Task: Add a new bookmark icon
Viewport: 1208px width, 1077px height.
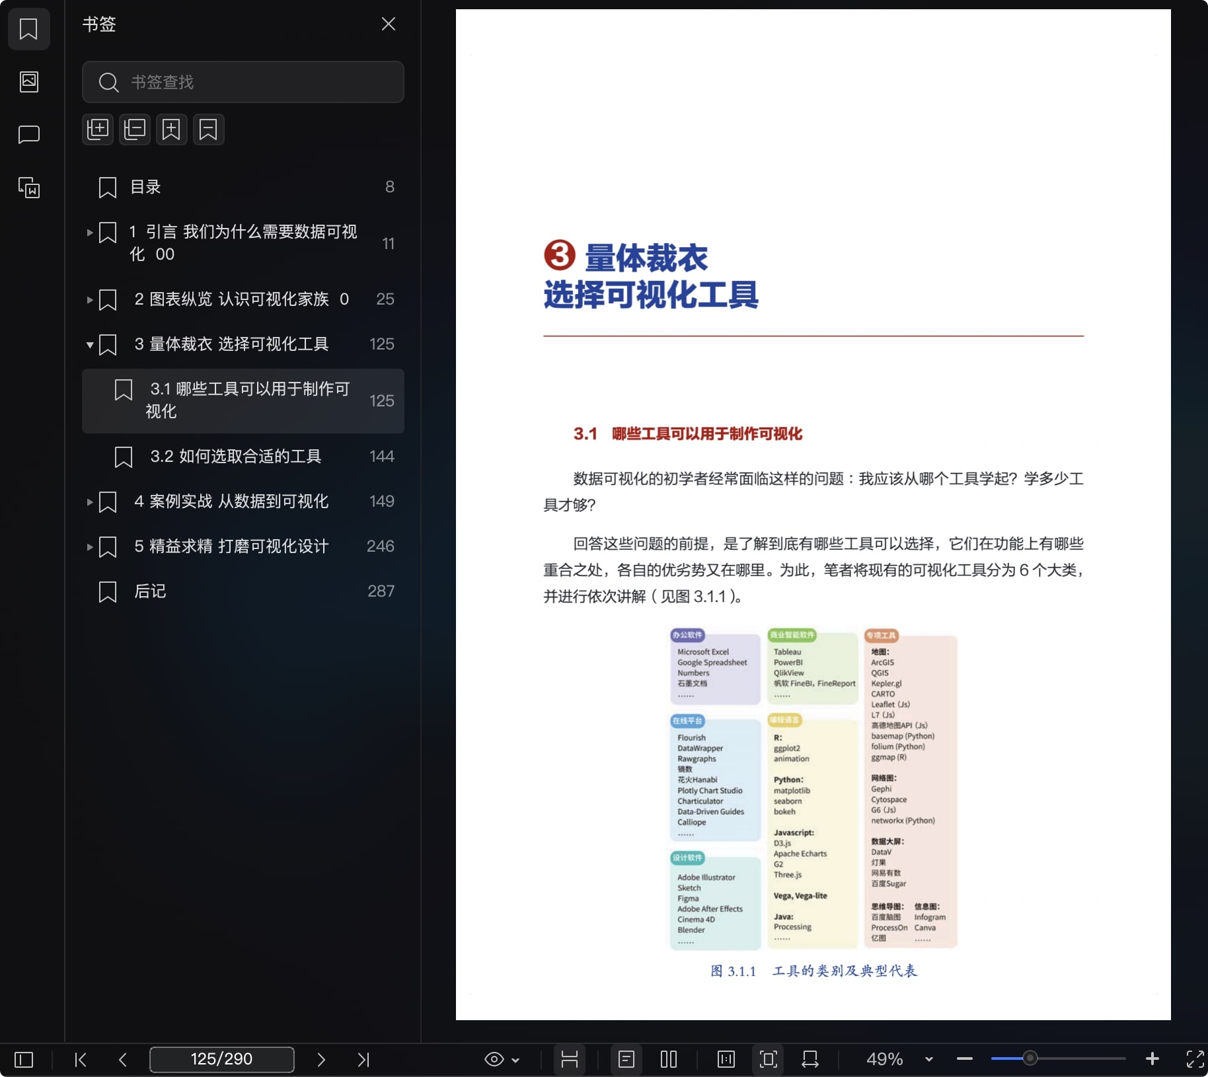Action: [x=172, y=130]
